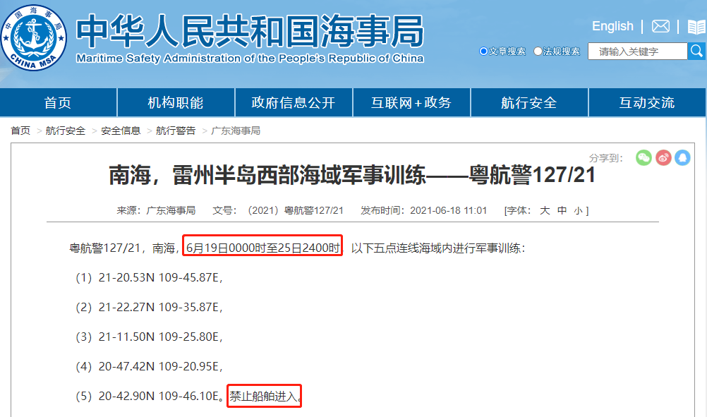This screenshot has height=417, width=707.
Task: Switch the site to English
Action: pos(612,26)
